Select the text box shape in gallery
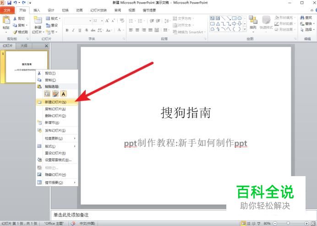This screenshot has height=226, width=317. tap(212, 18)
